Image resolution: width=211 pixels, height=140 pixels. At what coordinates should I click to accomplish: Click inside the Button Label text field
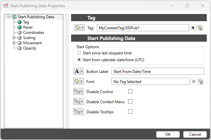[158, 71]
